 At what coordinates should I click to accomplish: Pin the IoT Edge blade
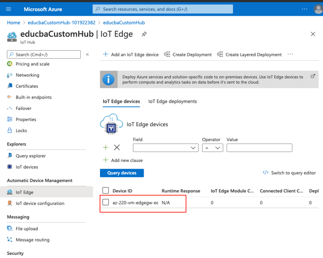144,34
